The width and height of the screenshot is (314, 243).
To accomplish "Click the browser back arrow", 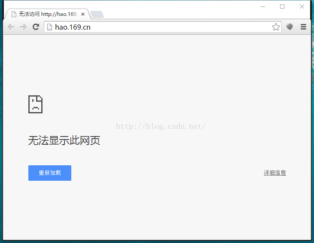I will [x=11, y=27].
